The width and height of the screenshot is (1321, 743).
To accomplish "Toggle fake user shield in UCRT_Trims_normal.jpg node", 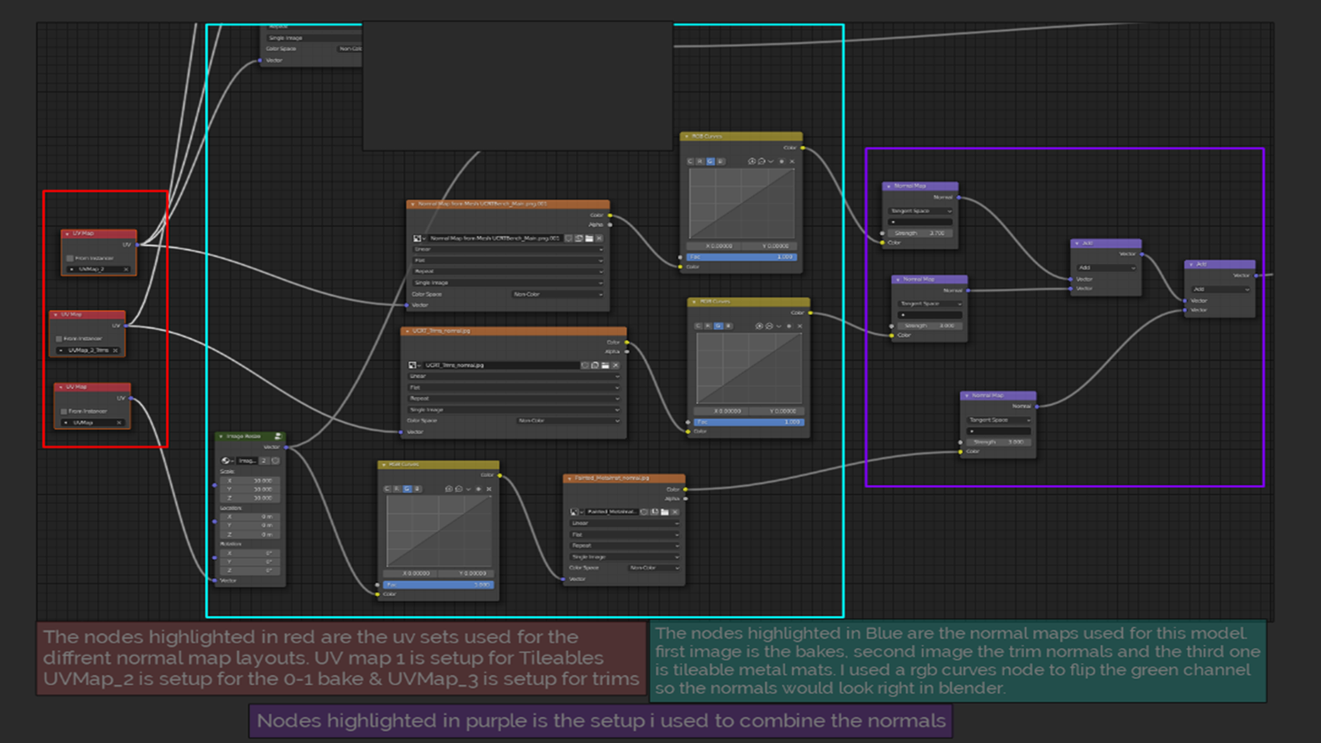I will tap(585, 365).
